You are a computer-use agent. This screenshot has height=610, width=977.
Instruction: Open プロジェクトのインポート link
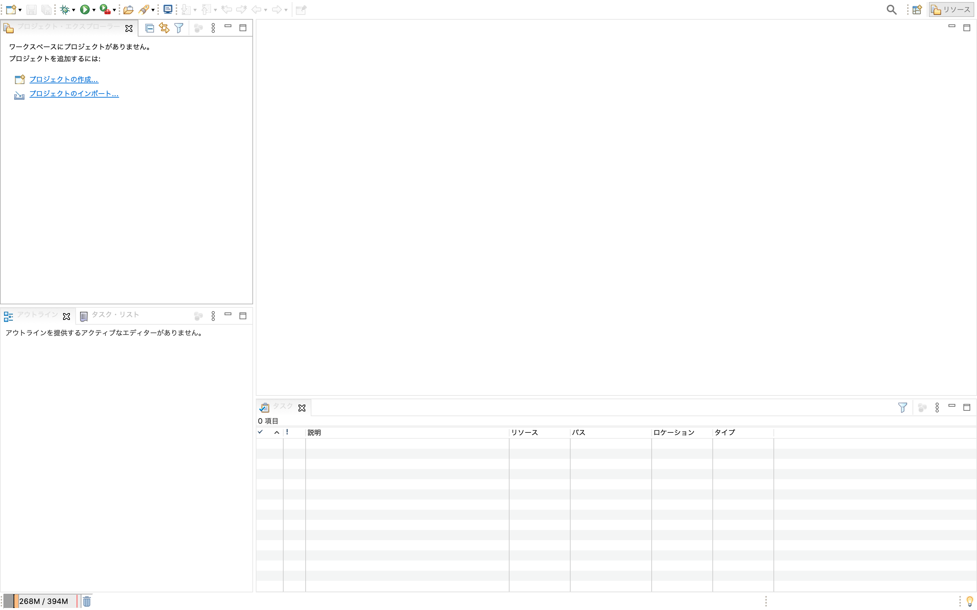click(x=74, y=94)
